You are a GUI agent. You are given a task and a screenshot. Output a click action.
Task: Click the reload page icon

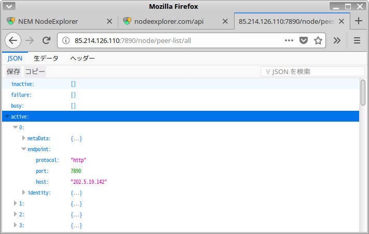pyautogui.click(x=46, y=40)
